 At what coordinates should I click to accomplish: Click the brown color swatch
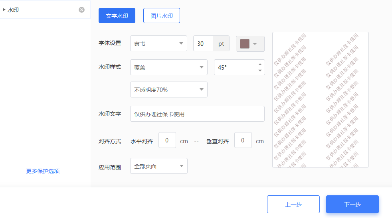(244, 44)
